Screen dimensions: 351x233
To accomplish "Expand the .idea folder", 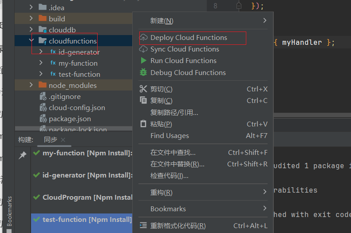I will tap(31, 7).
